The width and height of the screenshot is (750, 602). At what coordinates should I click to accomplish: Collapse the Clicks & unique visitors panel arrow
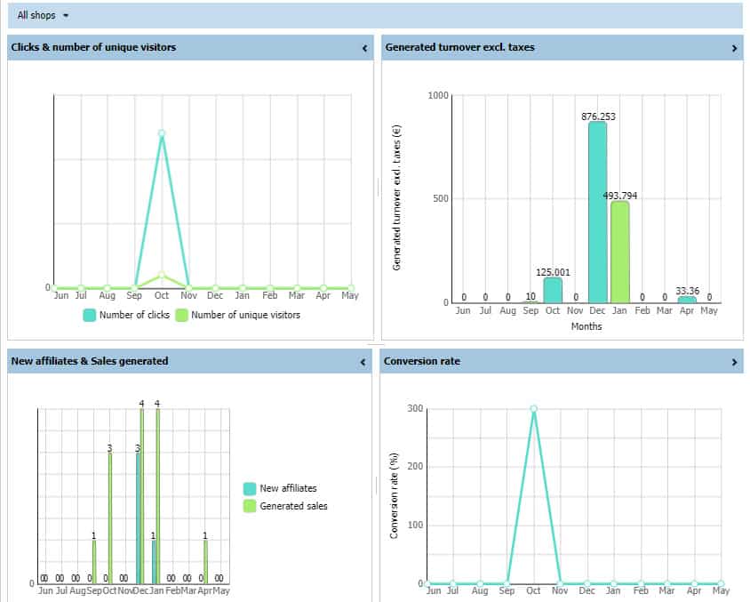[364, 48]
